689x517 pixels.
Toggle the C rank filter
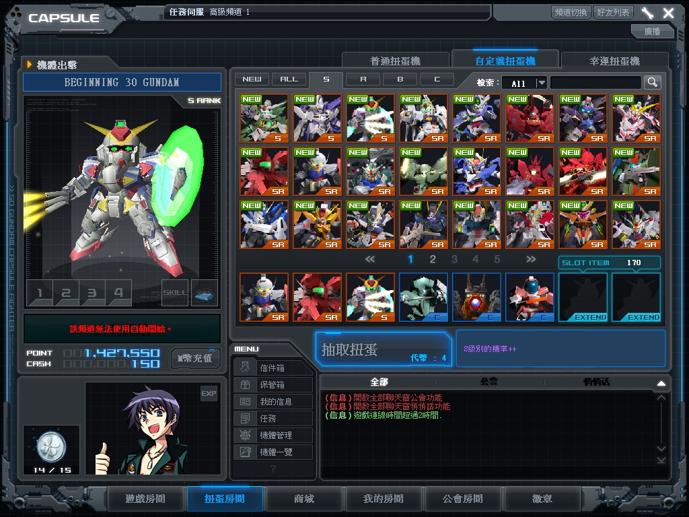[437, 79]
